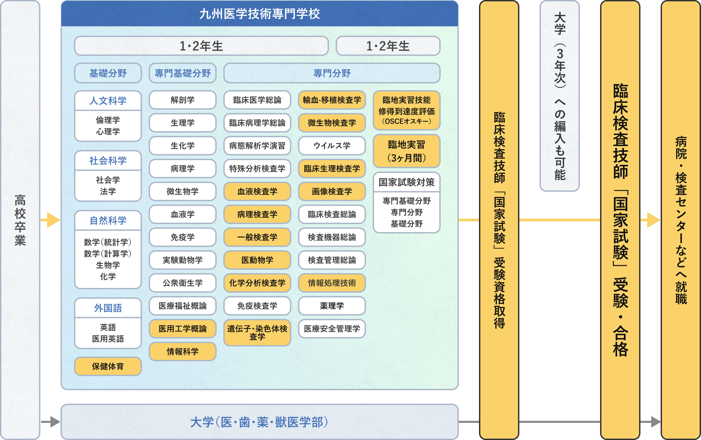Select the 免疫学 box
Image resolution: width=701 pixels, height=440 pixels.
(183, 237)
